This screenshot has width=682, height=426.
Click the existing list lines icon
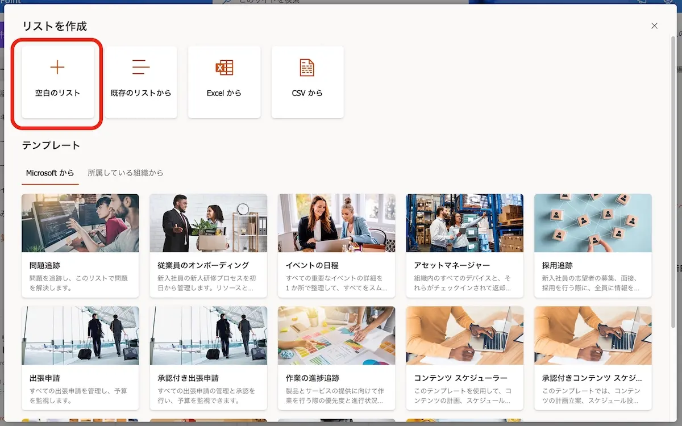click(x=141, y=67)
